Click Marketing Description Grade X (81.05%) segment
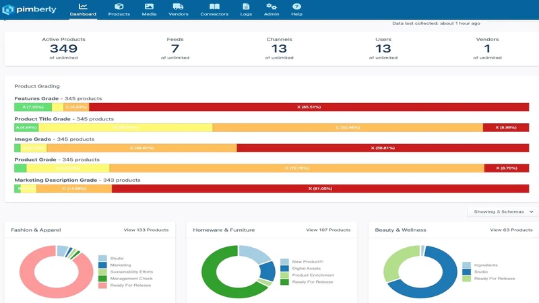This screenshot has width=539, height=303. pos(321,189)
